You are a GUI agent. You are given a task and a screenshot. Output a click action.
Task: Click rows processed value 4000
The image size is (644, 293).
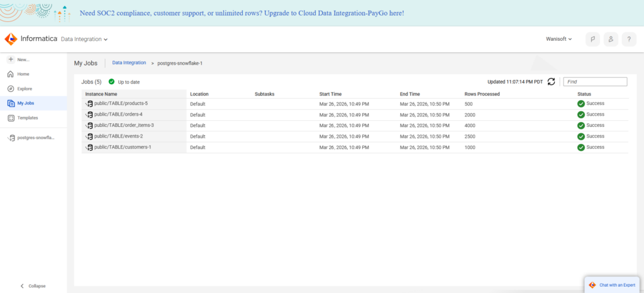(x=470, y=126)
